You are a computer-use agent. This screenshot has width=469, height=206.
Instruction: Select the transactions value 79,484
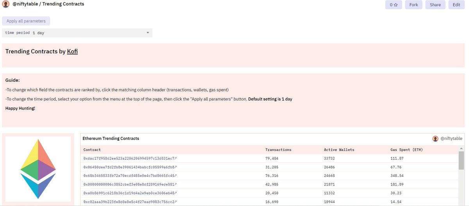coord(272,158)
